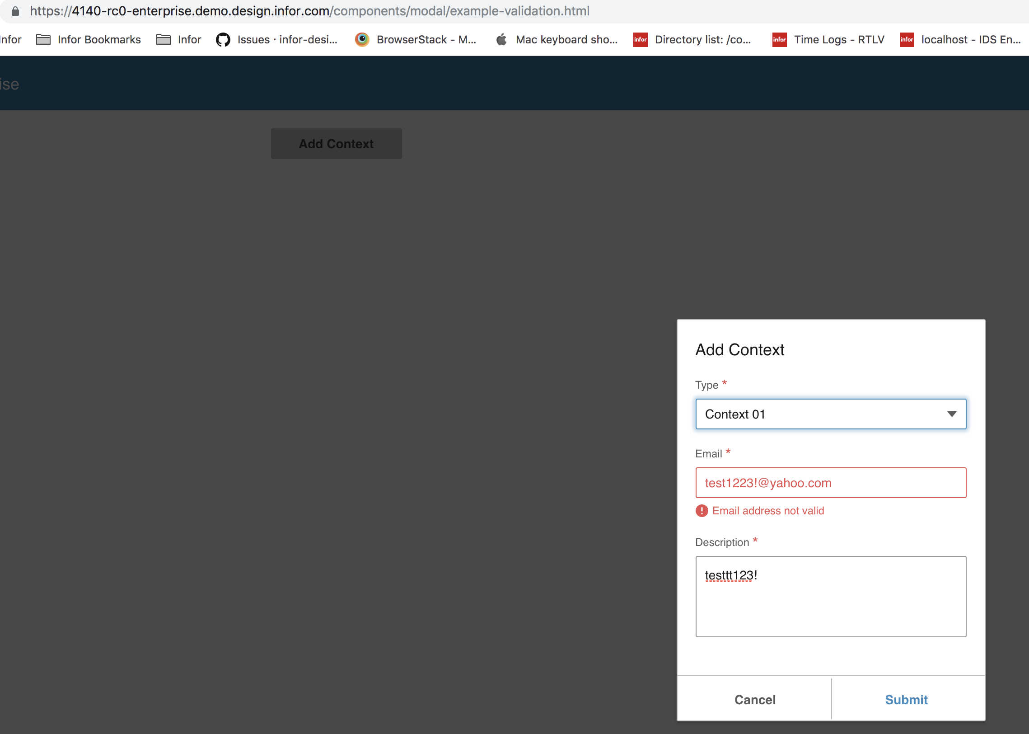Image resolution: width=1029 pixels, height=734 pixels.
Task: Click the Cancel button in modal
Action: [x=754, y=700]
